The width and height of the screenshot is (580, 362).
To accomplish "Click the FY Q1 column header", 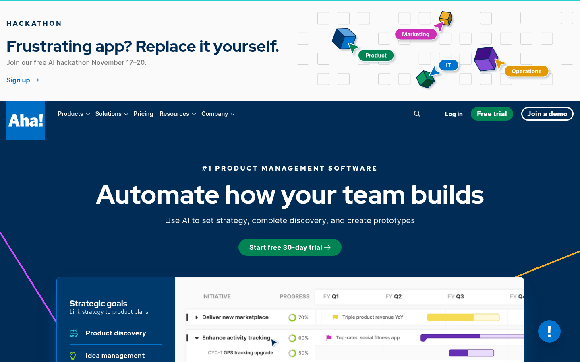I will coord(331,296).
